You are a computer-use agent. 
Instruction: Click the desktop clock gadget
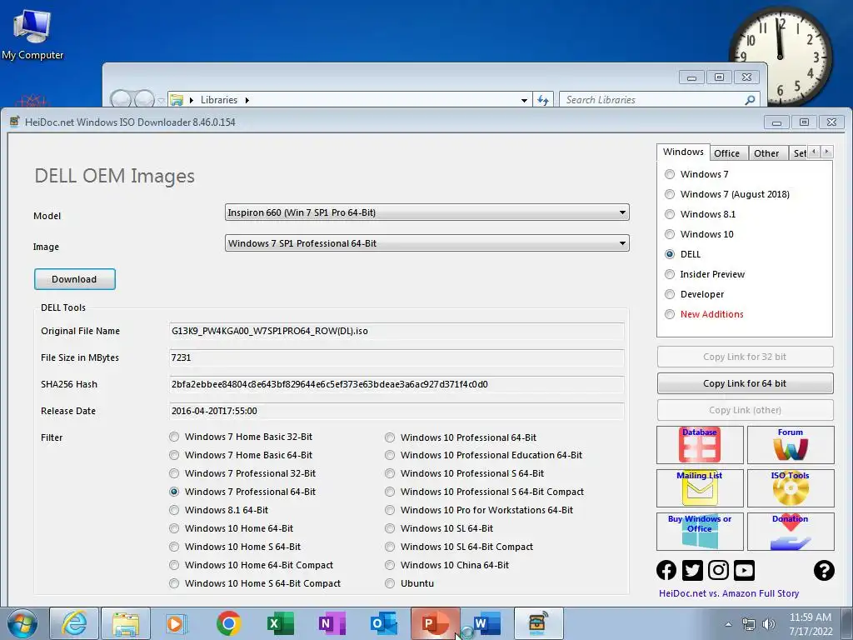(x=780, y=56)
